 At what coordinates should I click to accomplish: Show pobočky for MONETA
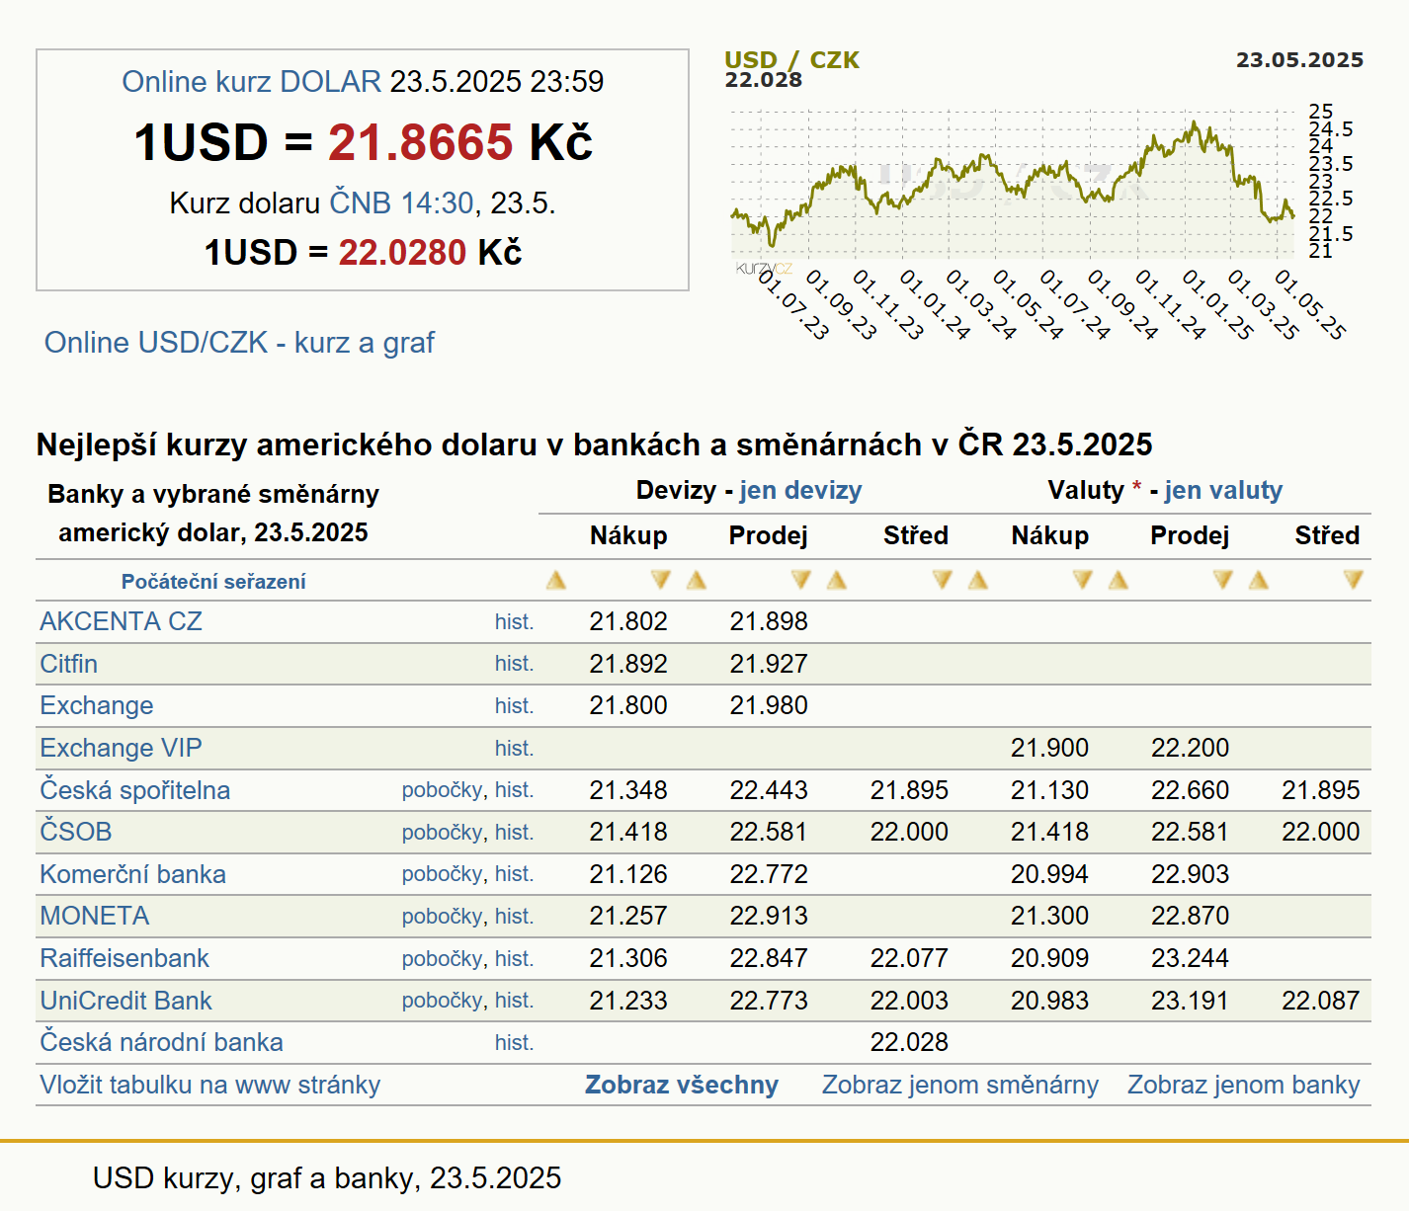(442, 917)
